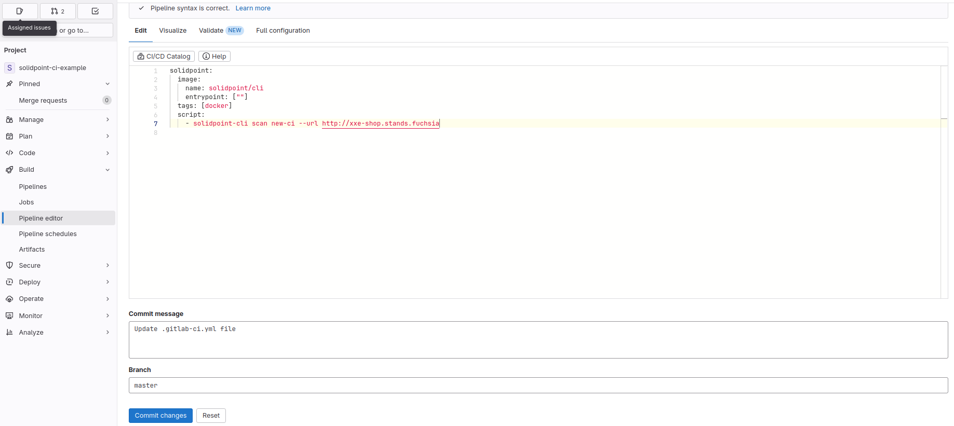This screenshot has width=954, height=426.
Task: Click the Monitor icon in sidebar
Action: [x=9, y=316]
